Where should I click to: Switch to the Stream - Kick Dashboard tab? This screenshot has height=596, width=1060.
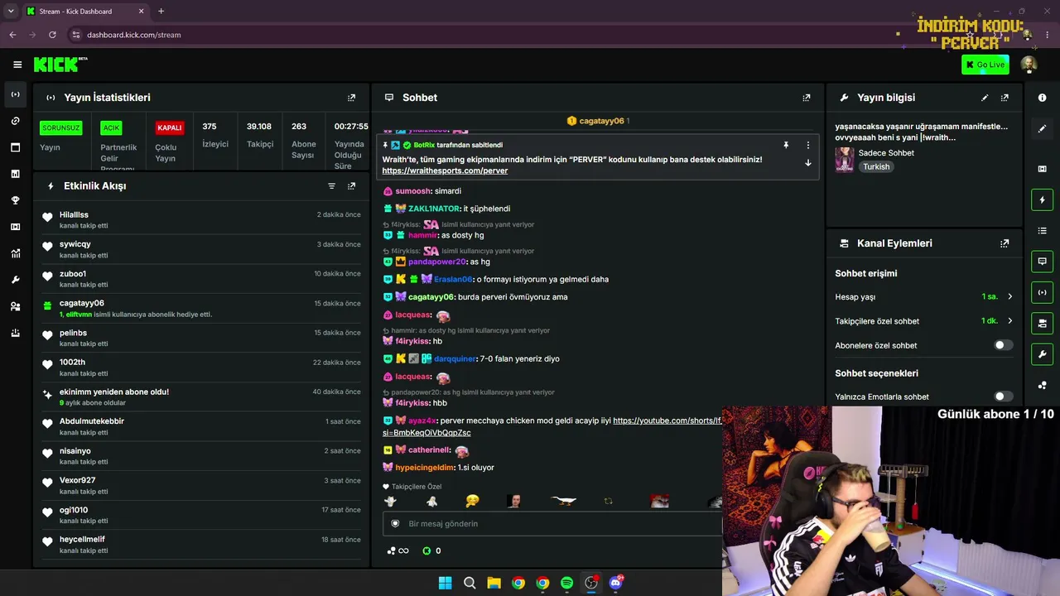point(85,12)
